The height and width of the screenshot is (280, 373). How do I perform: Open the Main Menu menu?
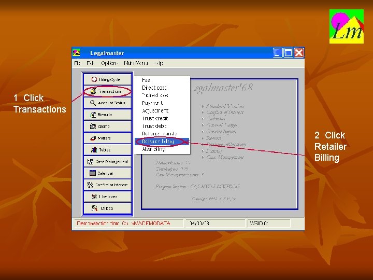pyautogui.click(x=136, y=63)
